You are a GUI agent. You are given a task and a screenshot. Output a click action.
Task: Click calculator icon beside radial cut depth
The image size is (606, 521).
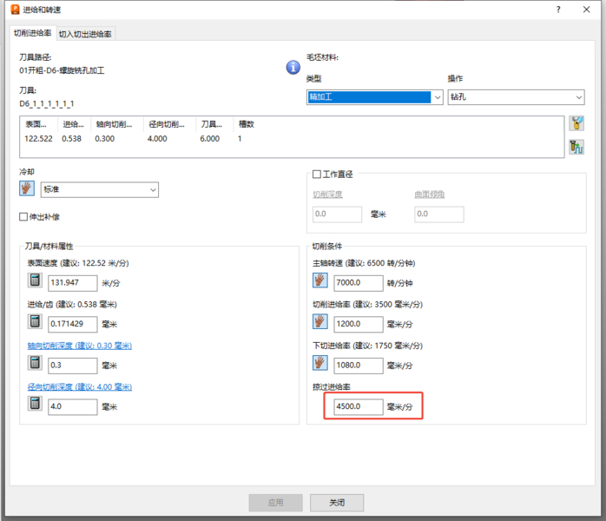tap(36, 405)
